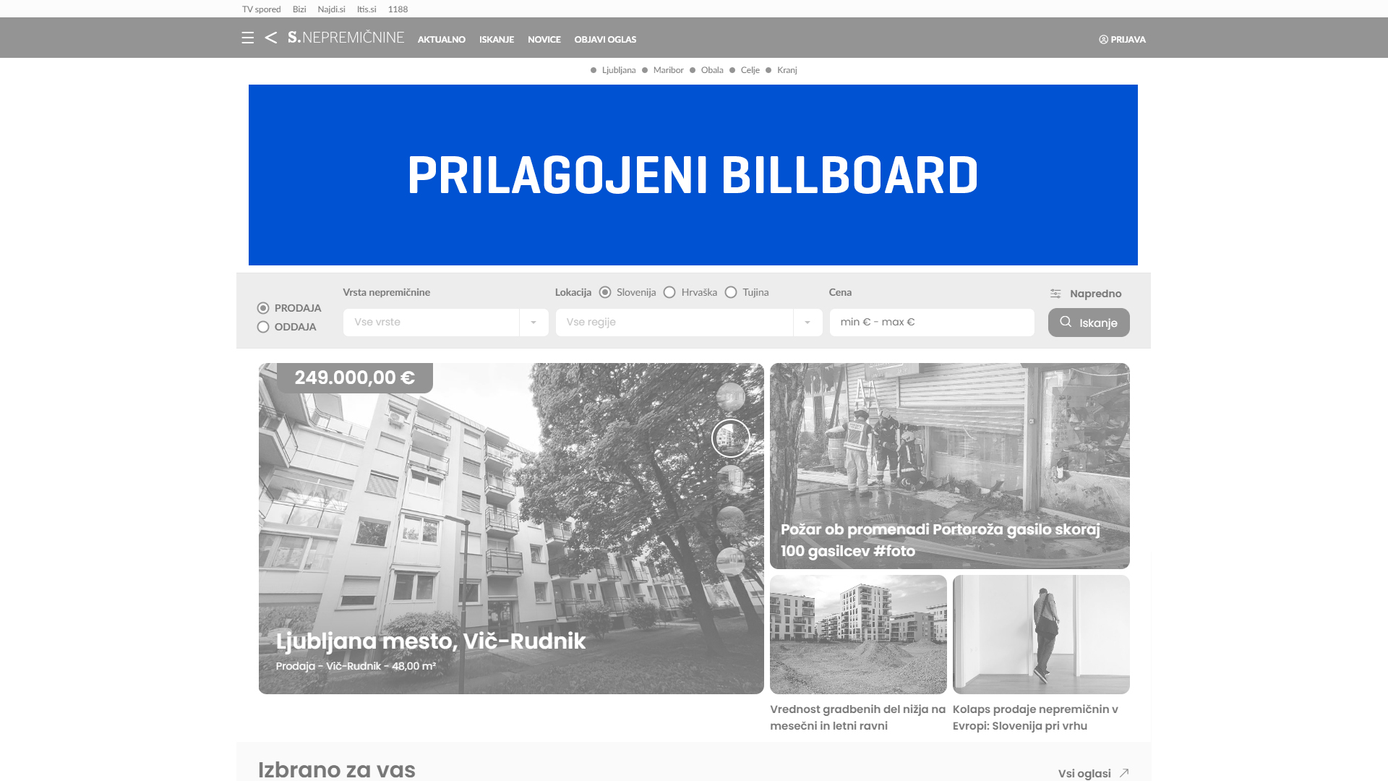This screenshot has height=781, width=1388.
Task: Click the PRILAGOJENI BILLBOARD banner
Action: [693, 175]
